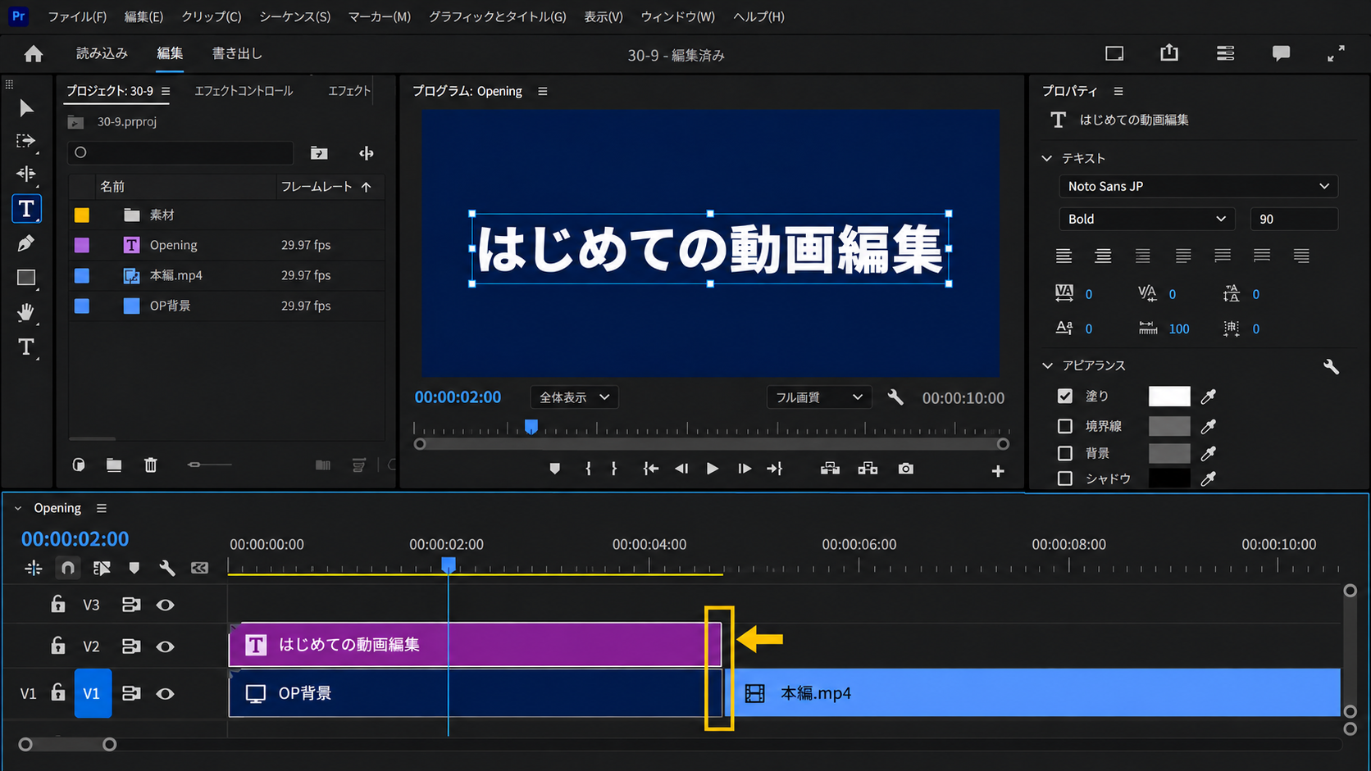
Task: Select the Selection tool arrow
Action: pos(26,108)
